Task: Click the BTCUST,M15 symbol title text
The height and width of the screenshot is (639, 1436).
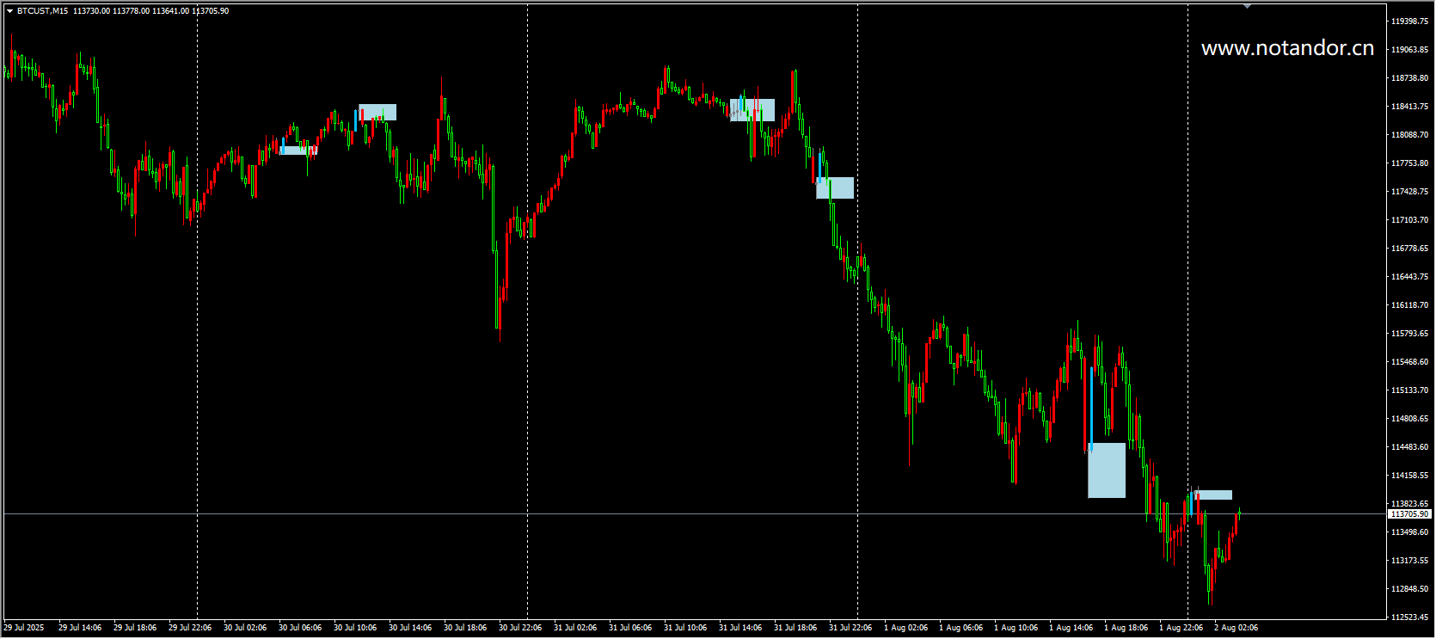Action: coord(42,11)
